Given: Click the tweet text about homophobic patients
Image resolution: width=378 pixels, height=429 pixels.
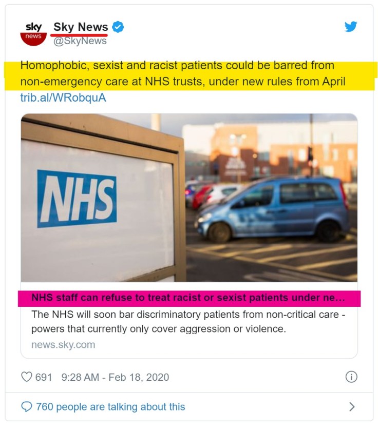Looking at the screenshot, I should (183, 73).
